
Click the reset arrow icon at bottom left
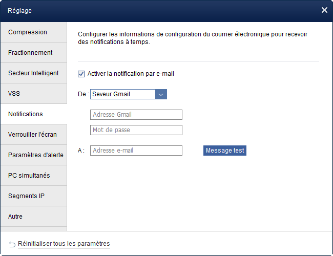pyautogui.click(x=12, y=244)
